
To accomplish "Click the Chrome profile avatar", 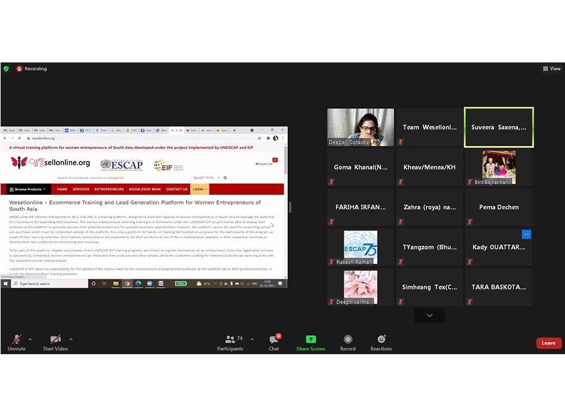I will pos(275,138).
